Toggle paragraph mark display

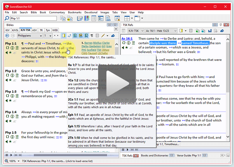coord(92,36)
